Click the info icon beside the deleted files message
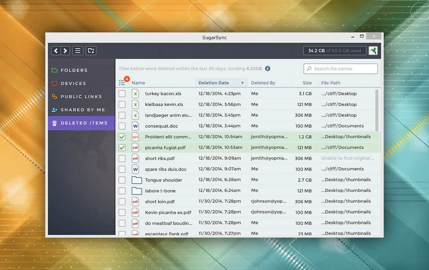 (267, 68)
